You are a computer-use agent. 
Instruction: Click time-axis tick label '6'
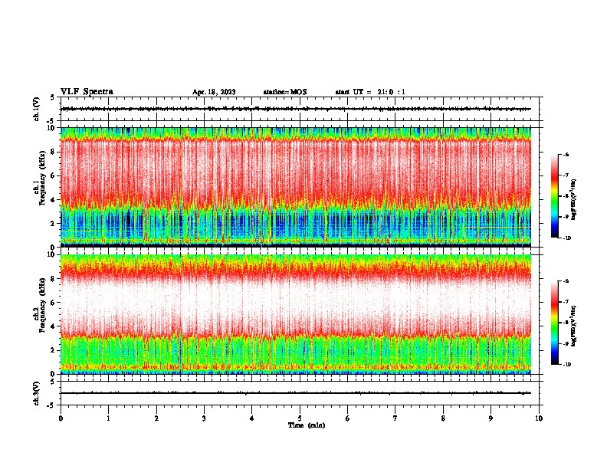pyautogui.click(x=348, y=418)
